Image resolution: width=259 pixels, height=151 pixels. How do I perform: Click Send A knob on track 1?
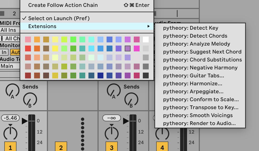(x=12, y=90)
